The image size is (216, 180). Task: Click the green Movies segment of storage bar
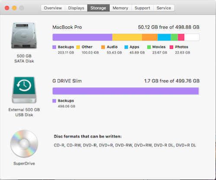coord(174,37)
